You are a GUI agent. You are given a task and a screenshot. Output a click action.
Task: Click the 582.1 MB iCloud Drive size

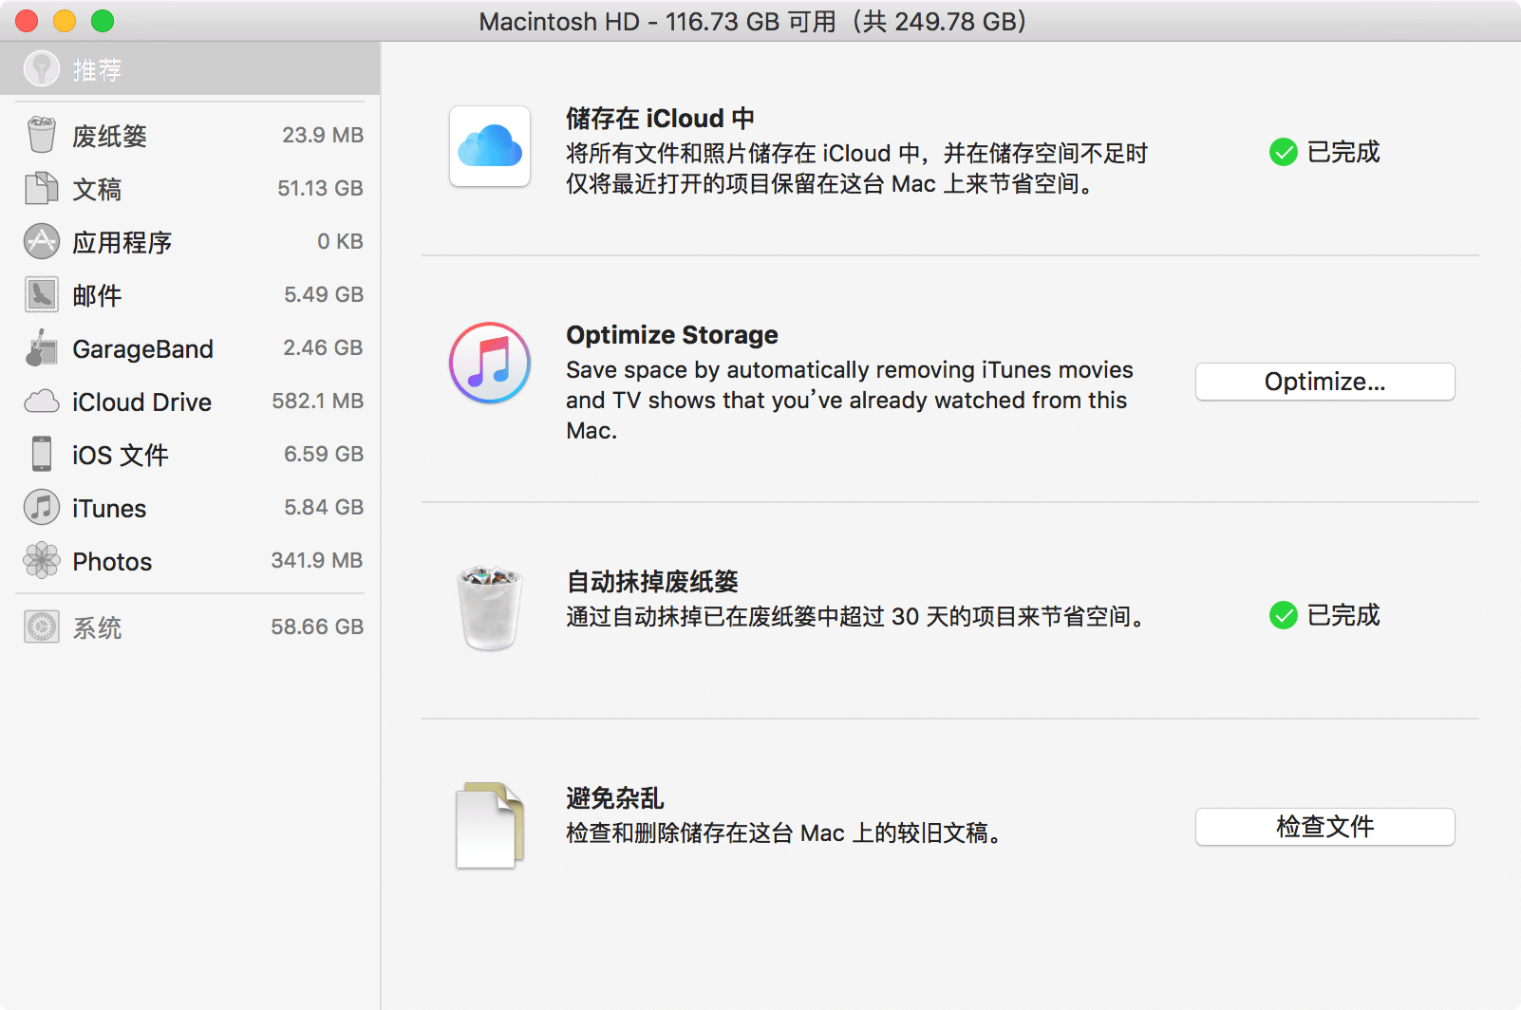[x=317, y=401]
